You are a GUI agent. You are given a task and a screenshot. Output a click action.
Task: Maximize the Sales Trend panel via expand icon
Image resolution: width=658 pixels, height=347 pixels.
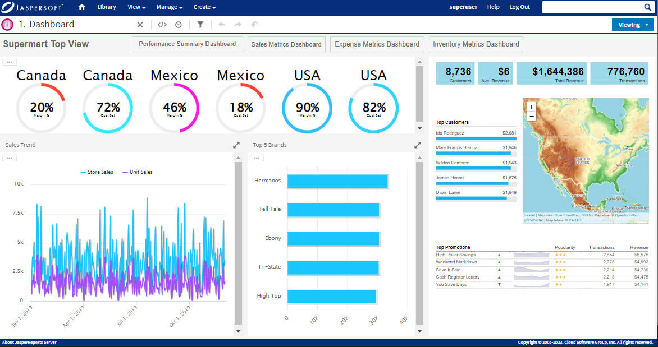click(236, 144)
